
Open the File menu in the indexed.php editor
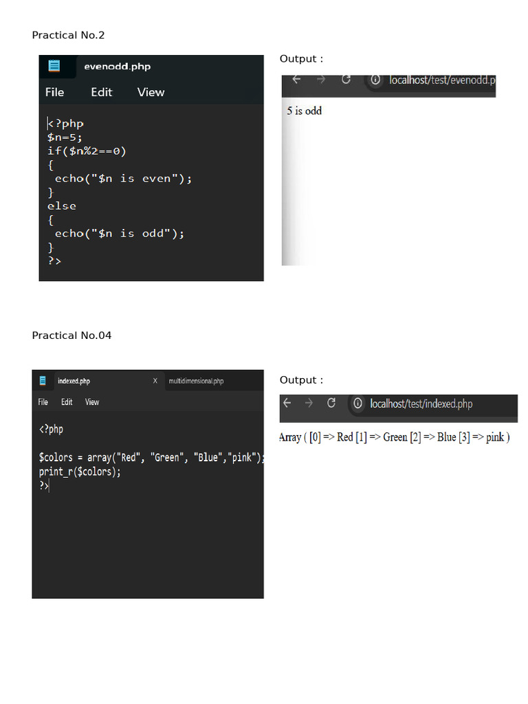point(43,402)
